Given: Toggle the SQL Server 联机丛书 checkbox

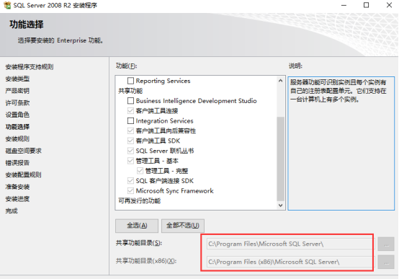Looking at the screenshot, I should click(x=130, y=151).
